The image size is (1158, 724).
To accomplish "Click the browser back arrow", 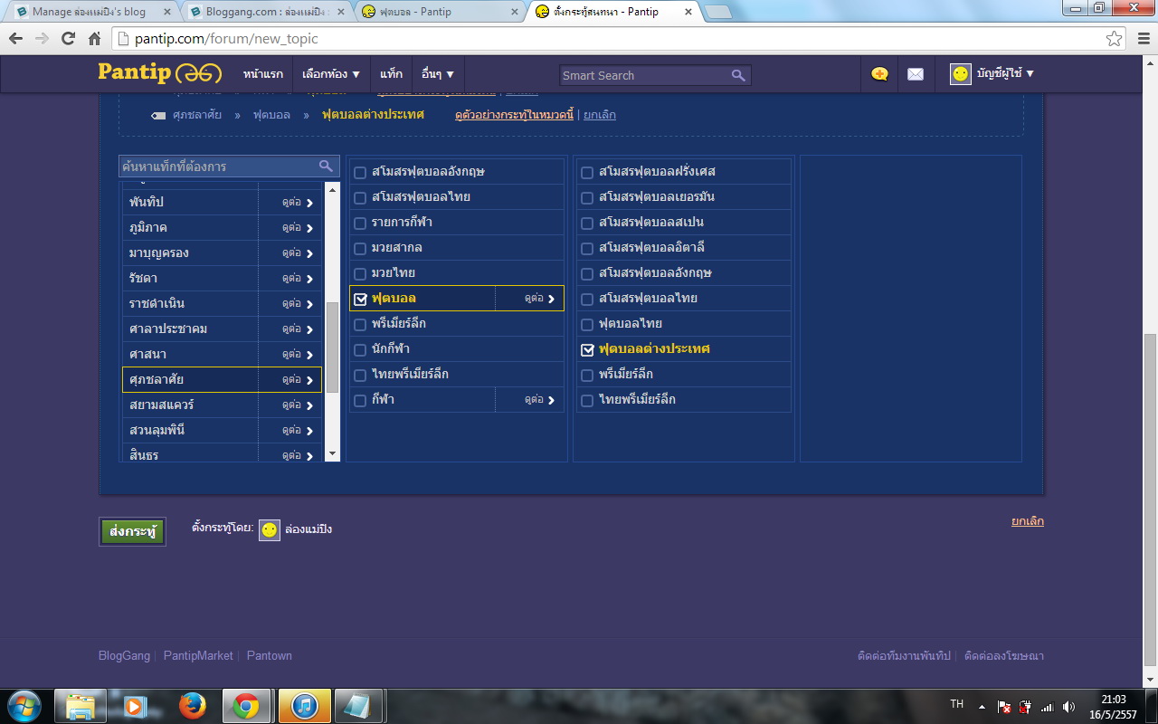I will point(15,39).
